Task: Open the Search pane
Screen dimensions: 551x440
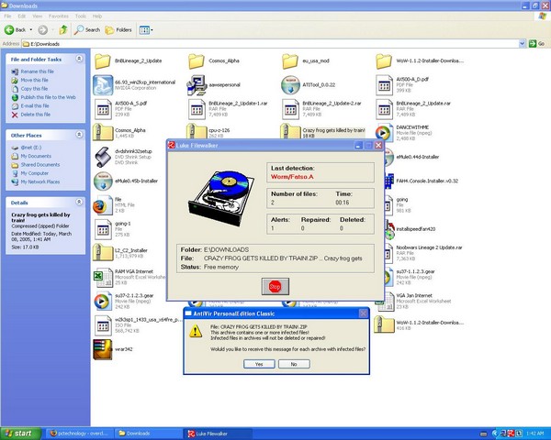Action: 87,30
